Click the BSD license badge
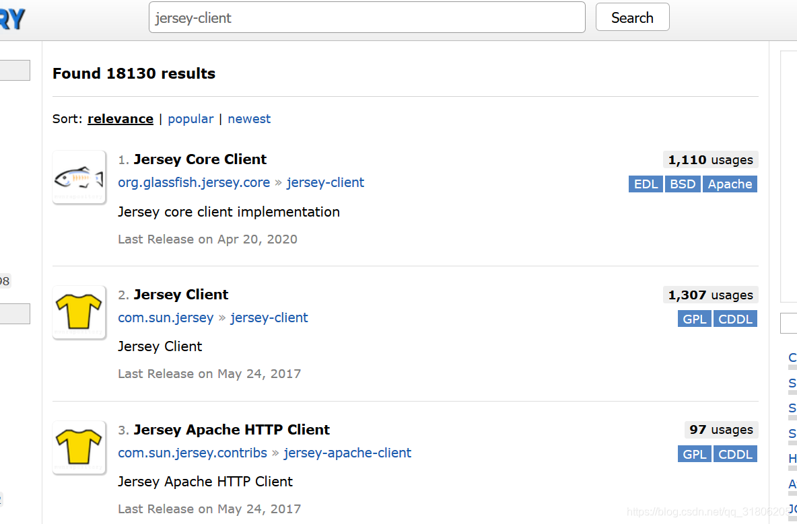Screen dimensions: 797x524 tap(683, 184)
